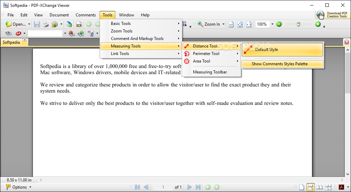Click the Zoom In magnifier icon
This screenshot has width=351, height=192.
(200, 24)
